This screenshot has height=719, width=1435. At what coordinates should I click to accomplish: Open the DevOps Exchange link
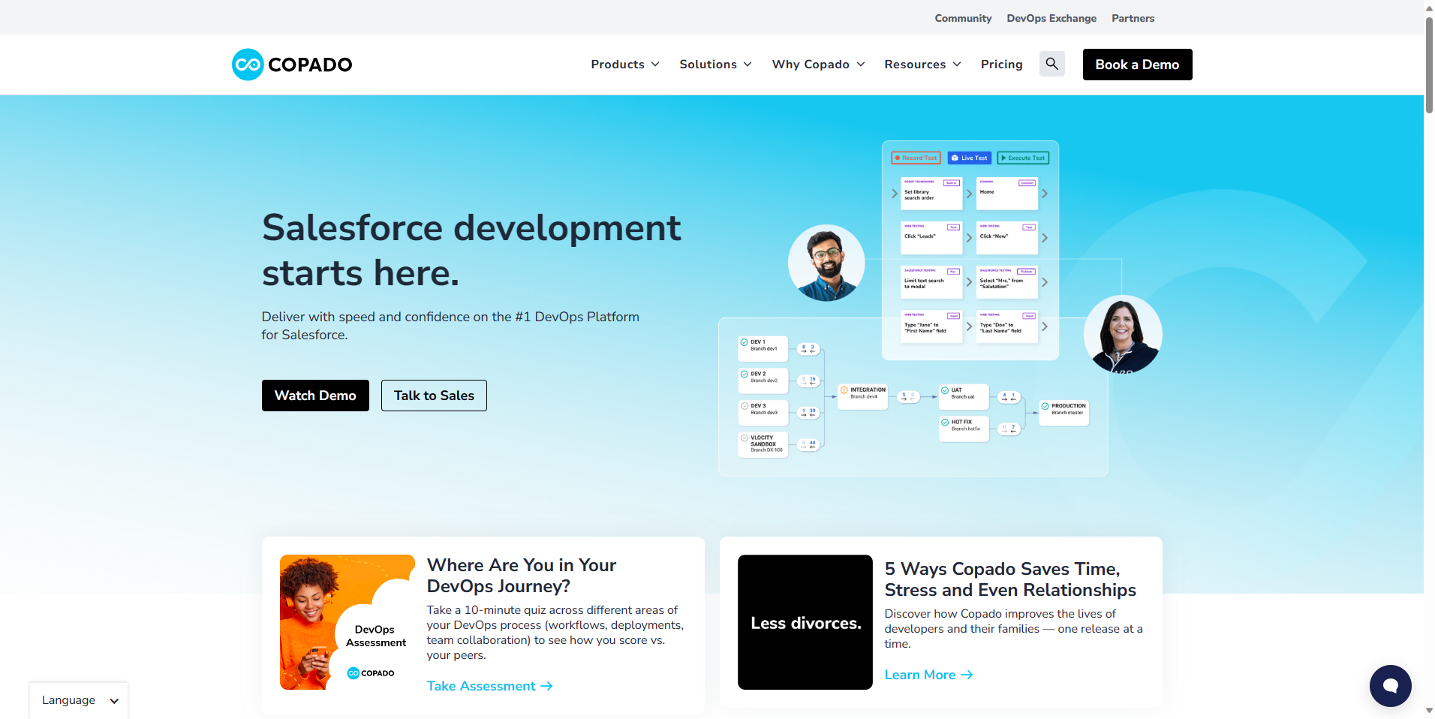1051,18
